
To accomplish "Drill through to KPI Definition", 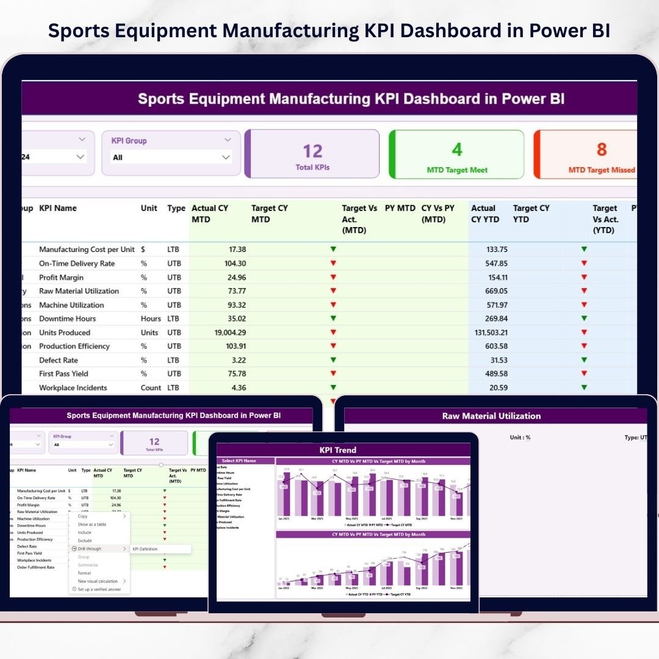I will coord(145,549).
